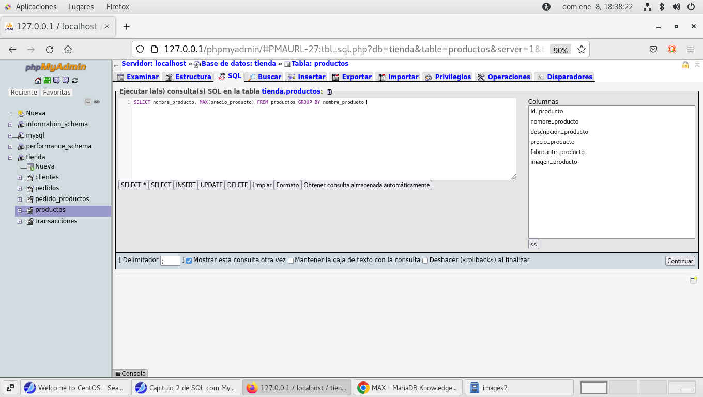The width and height of the screenshot is (703, 397).
Task: Collapse the tienda database tree
Action: (10, 158)
